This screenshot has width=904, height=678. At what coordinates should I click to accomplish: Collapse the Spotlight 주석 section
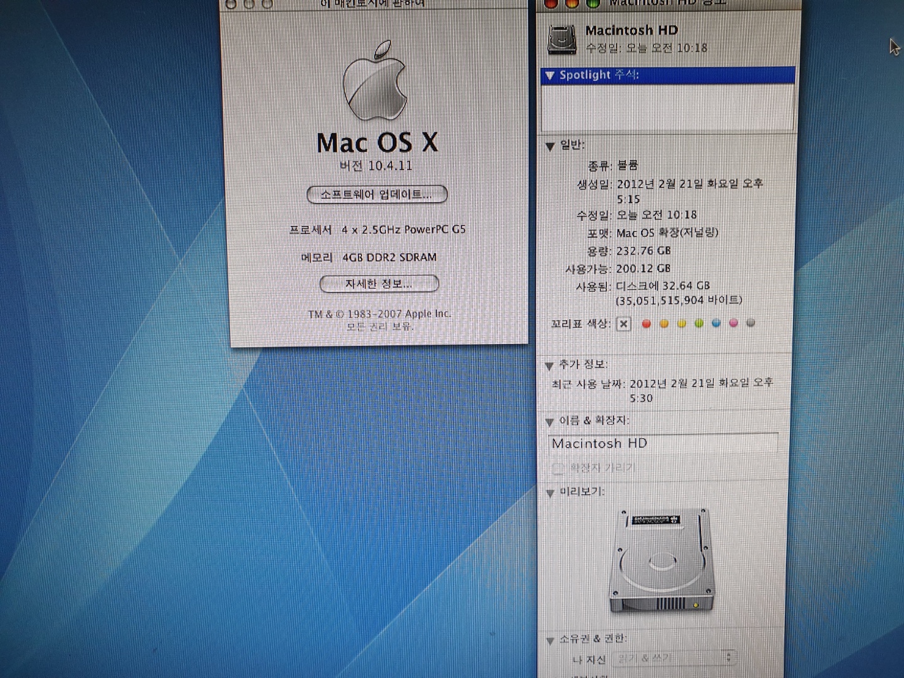click(551, 76)
